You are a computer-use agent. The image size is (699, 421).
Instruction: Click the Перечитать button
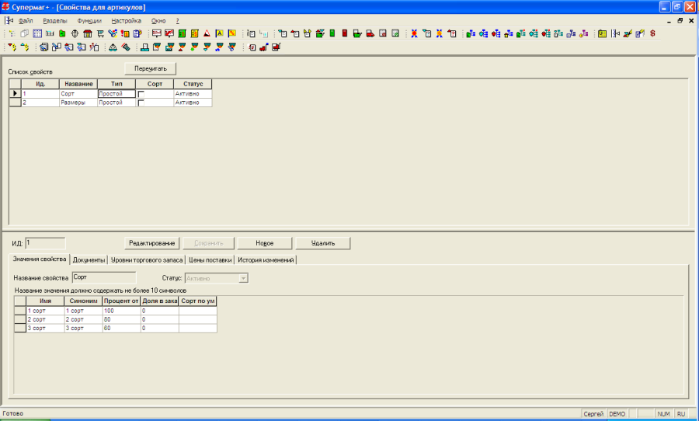(x=151, y=68)
